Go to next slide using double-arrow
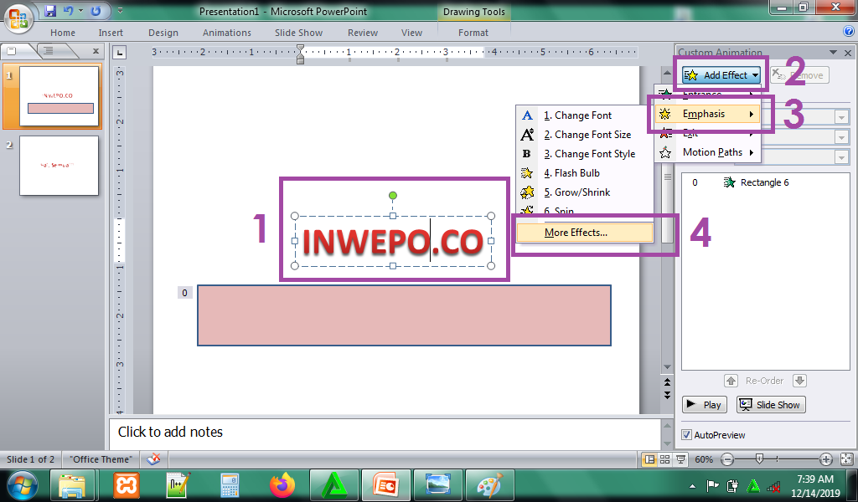 click(x=667, y=394)
